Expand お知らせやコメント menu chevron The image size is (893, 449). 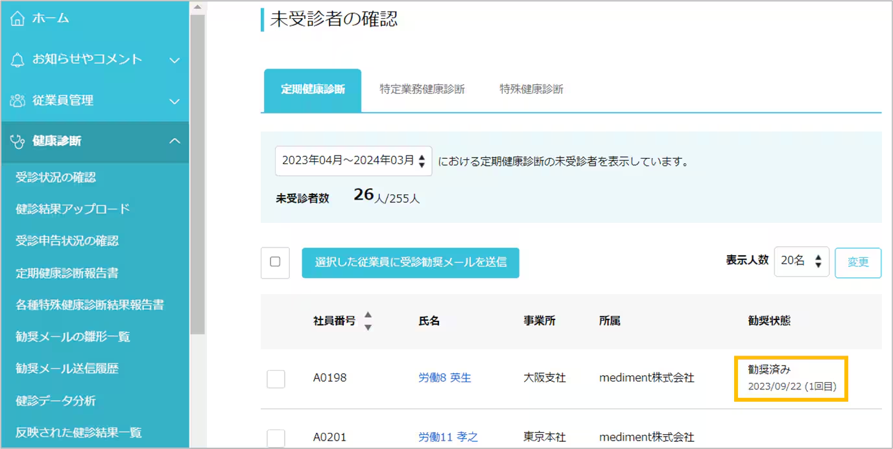coord(174,60)
